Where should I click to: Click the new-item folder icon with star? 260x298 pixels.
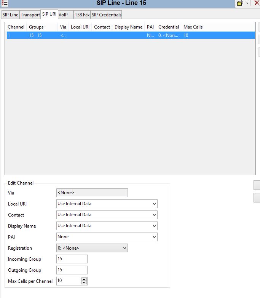coord(240,3)
